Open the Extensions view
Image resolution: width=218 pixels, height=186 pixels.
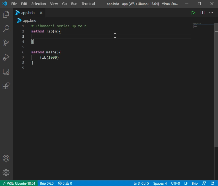[x=6, y=86]
